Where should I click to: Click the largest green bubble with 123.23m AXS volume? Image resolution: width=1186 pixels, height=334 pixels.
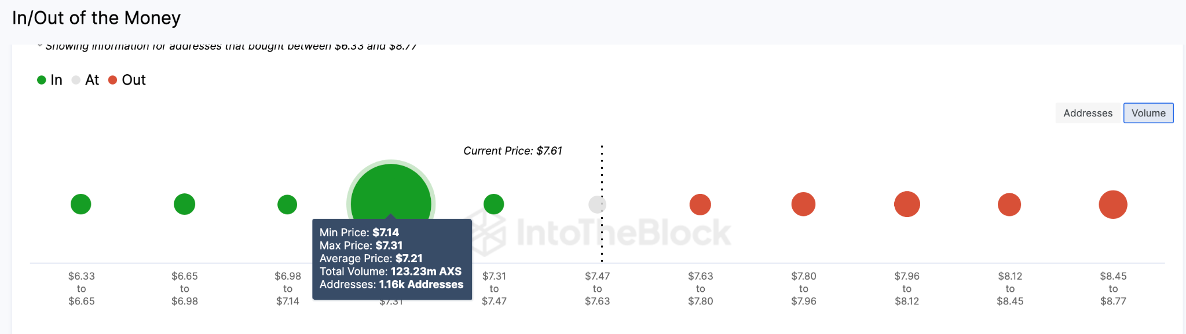391,191
